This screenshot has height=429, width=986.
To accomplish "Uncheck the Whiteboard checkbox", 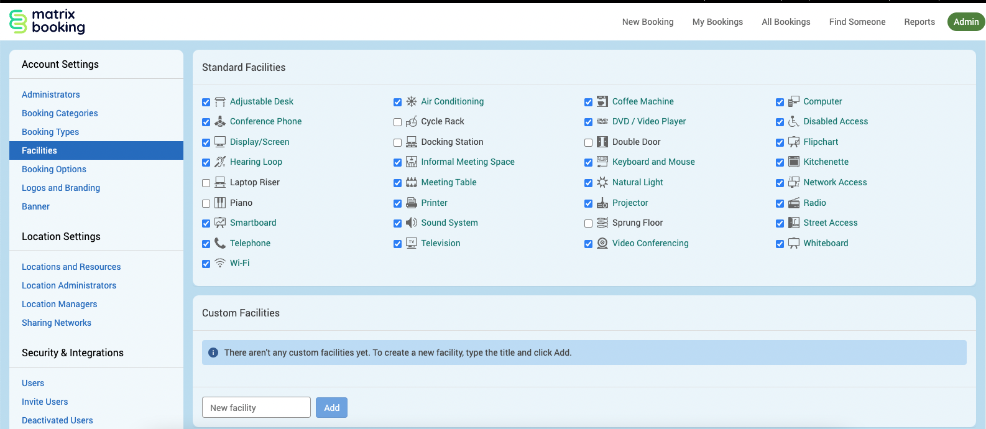I will click(780, 244).
